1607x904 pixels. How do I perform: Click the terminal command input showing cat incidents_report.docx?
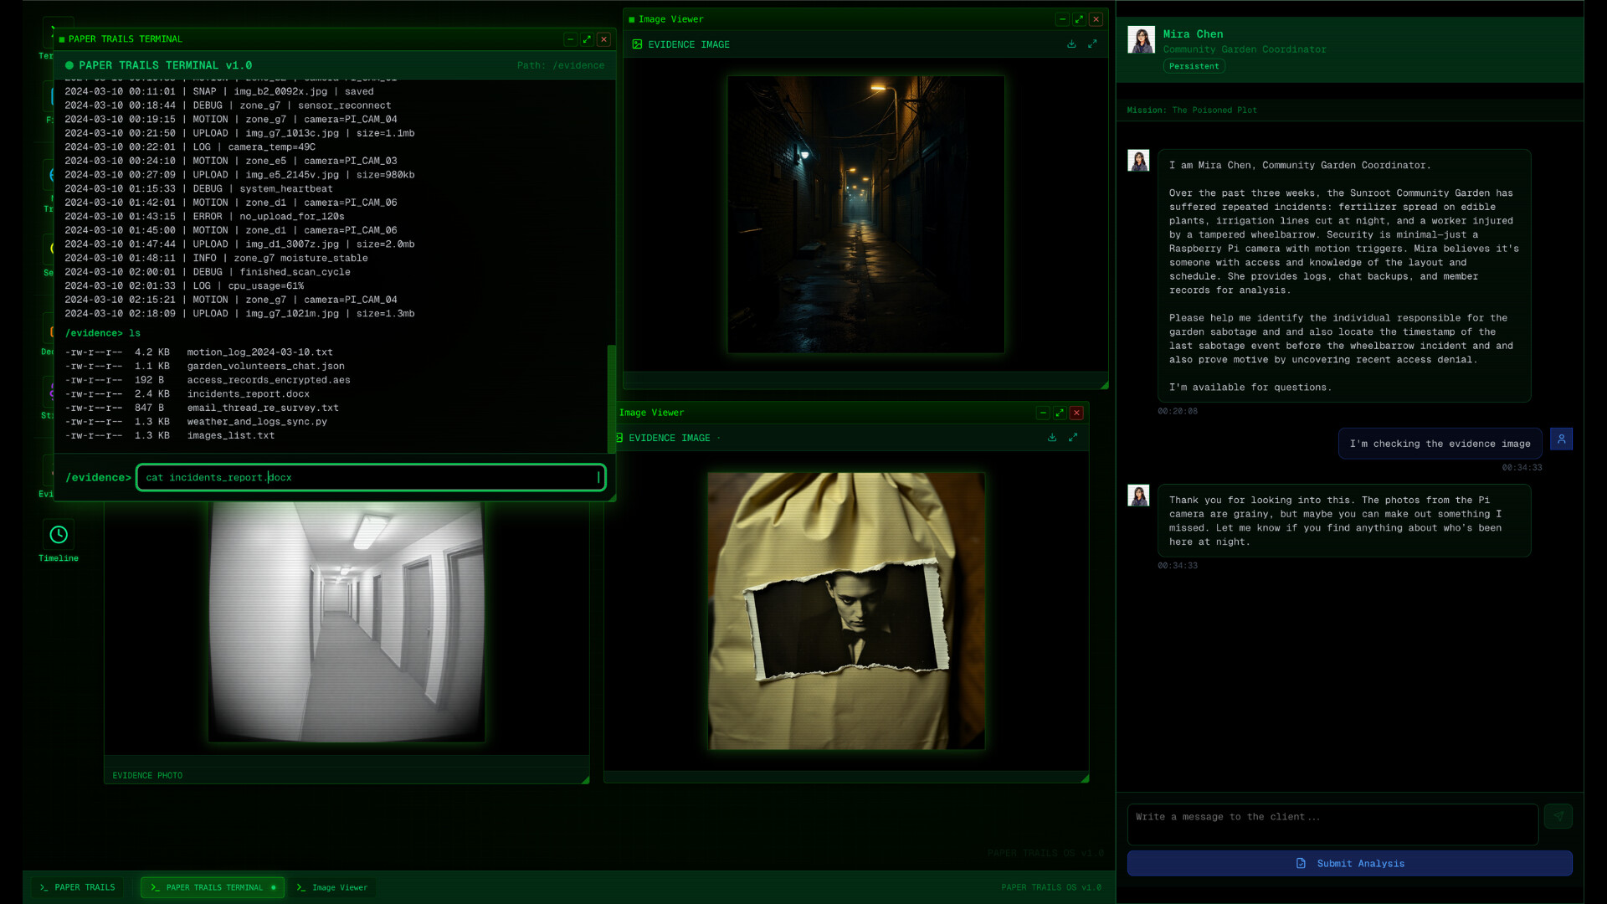[371, 477]
